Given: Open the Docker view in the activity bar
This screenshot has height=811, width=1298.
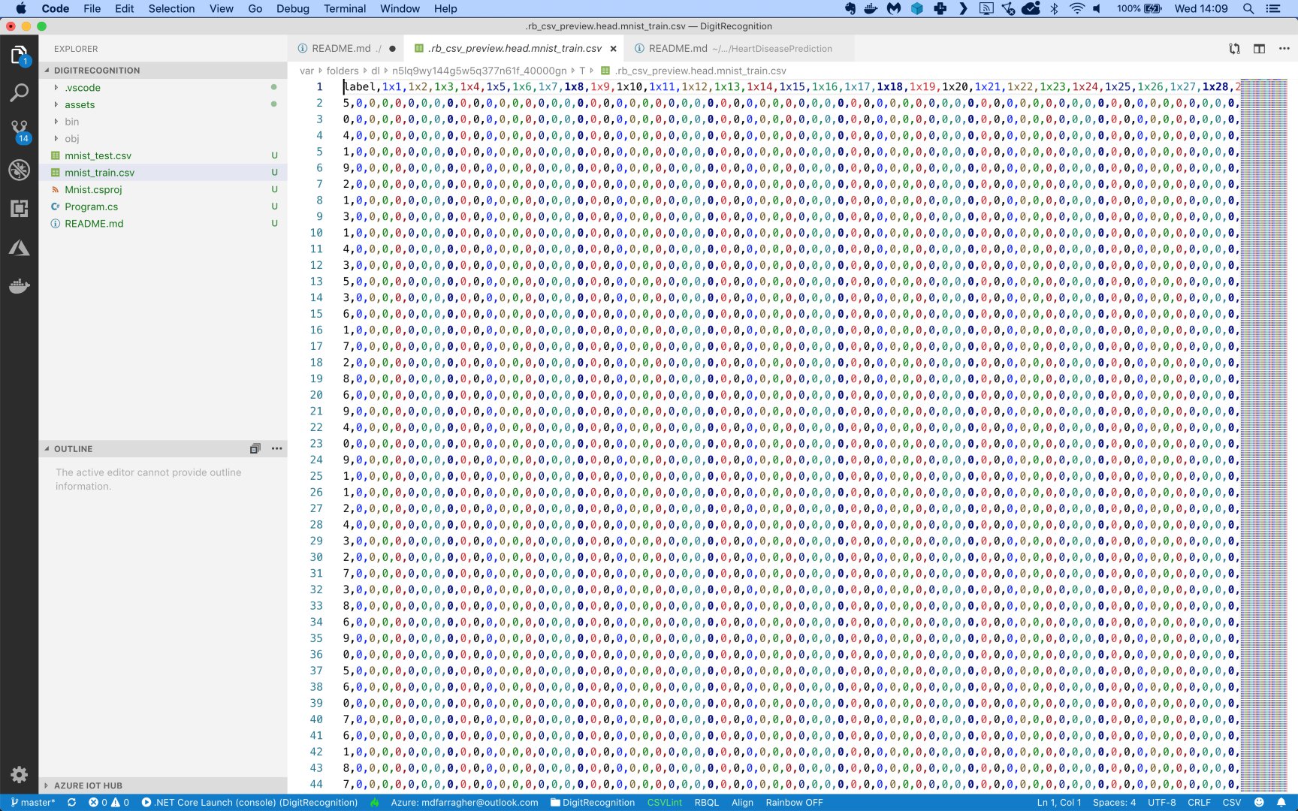Looking at the screenshot, I should [x=19, y=285].
